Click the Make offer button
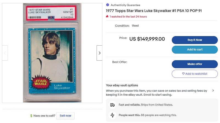This screenshot has height=123, width=220. click(x=195, y=64)
